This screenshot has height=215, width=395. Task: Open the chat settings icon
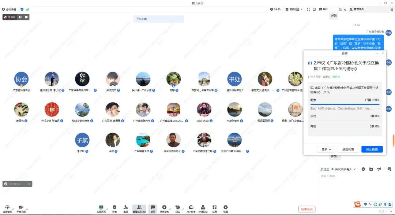pos(389,169)
